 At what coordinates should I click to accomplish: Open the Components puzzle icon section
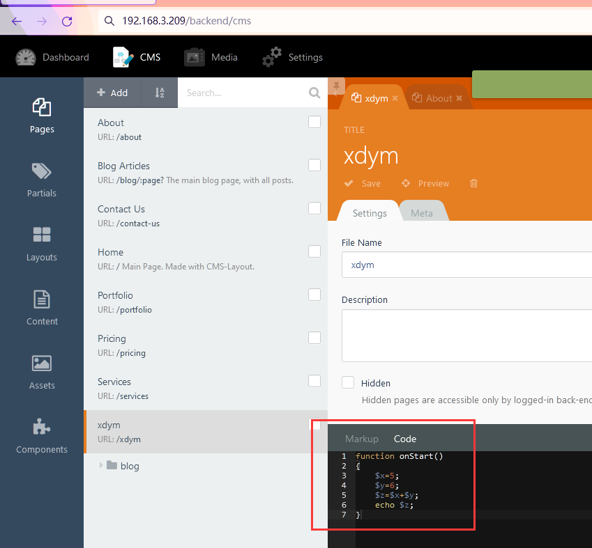tap(41, 436)
